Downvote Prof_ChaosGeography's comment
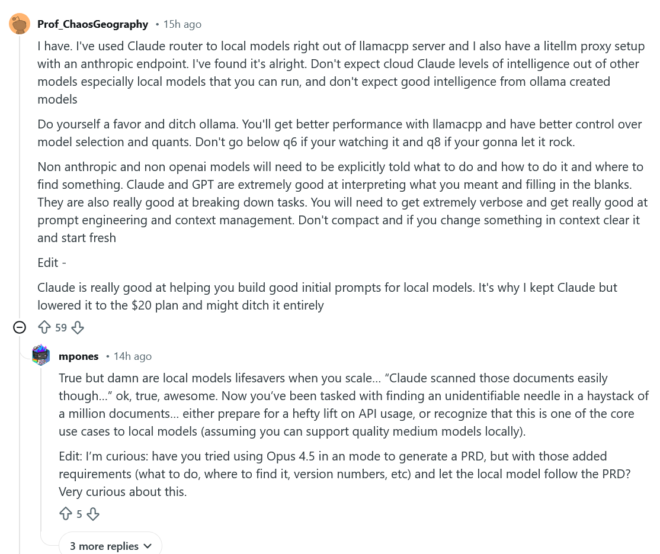The image size is (660, 554). point(77,327)
